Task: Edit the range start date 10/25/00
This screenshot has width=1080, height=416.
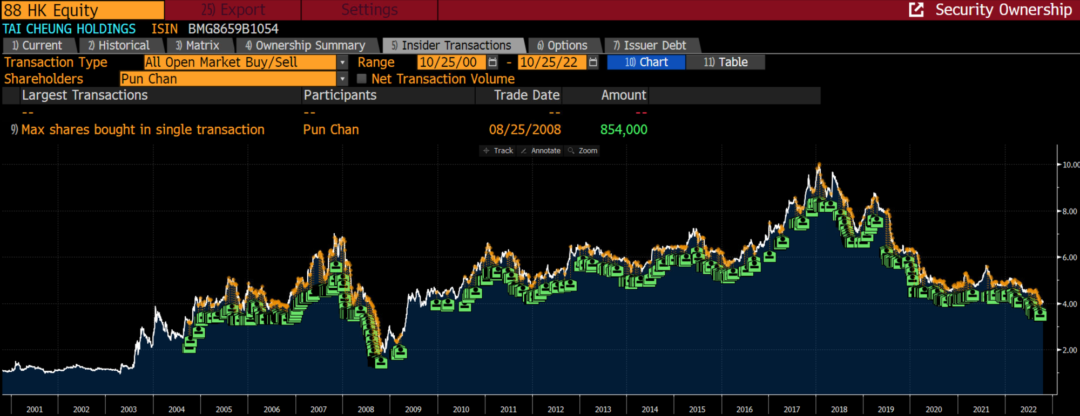Action: (451, 63)
